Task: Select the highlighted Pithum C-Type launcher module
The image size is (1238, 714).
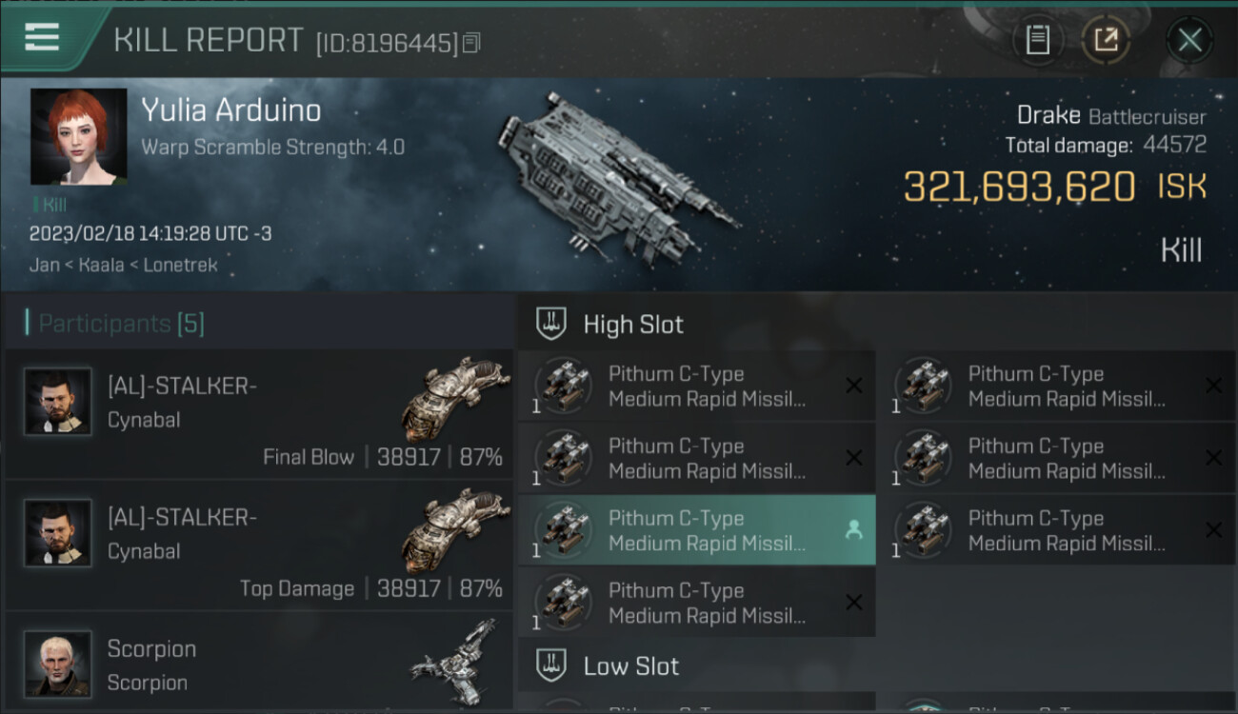Action: [x=697, y=530]
